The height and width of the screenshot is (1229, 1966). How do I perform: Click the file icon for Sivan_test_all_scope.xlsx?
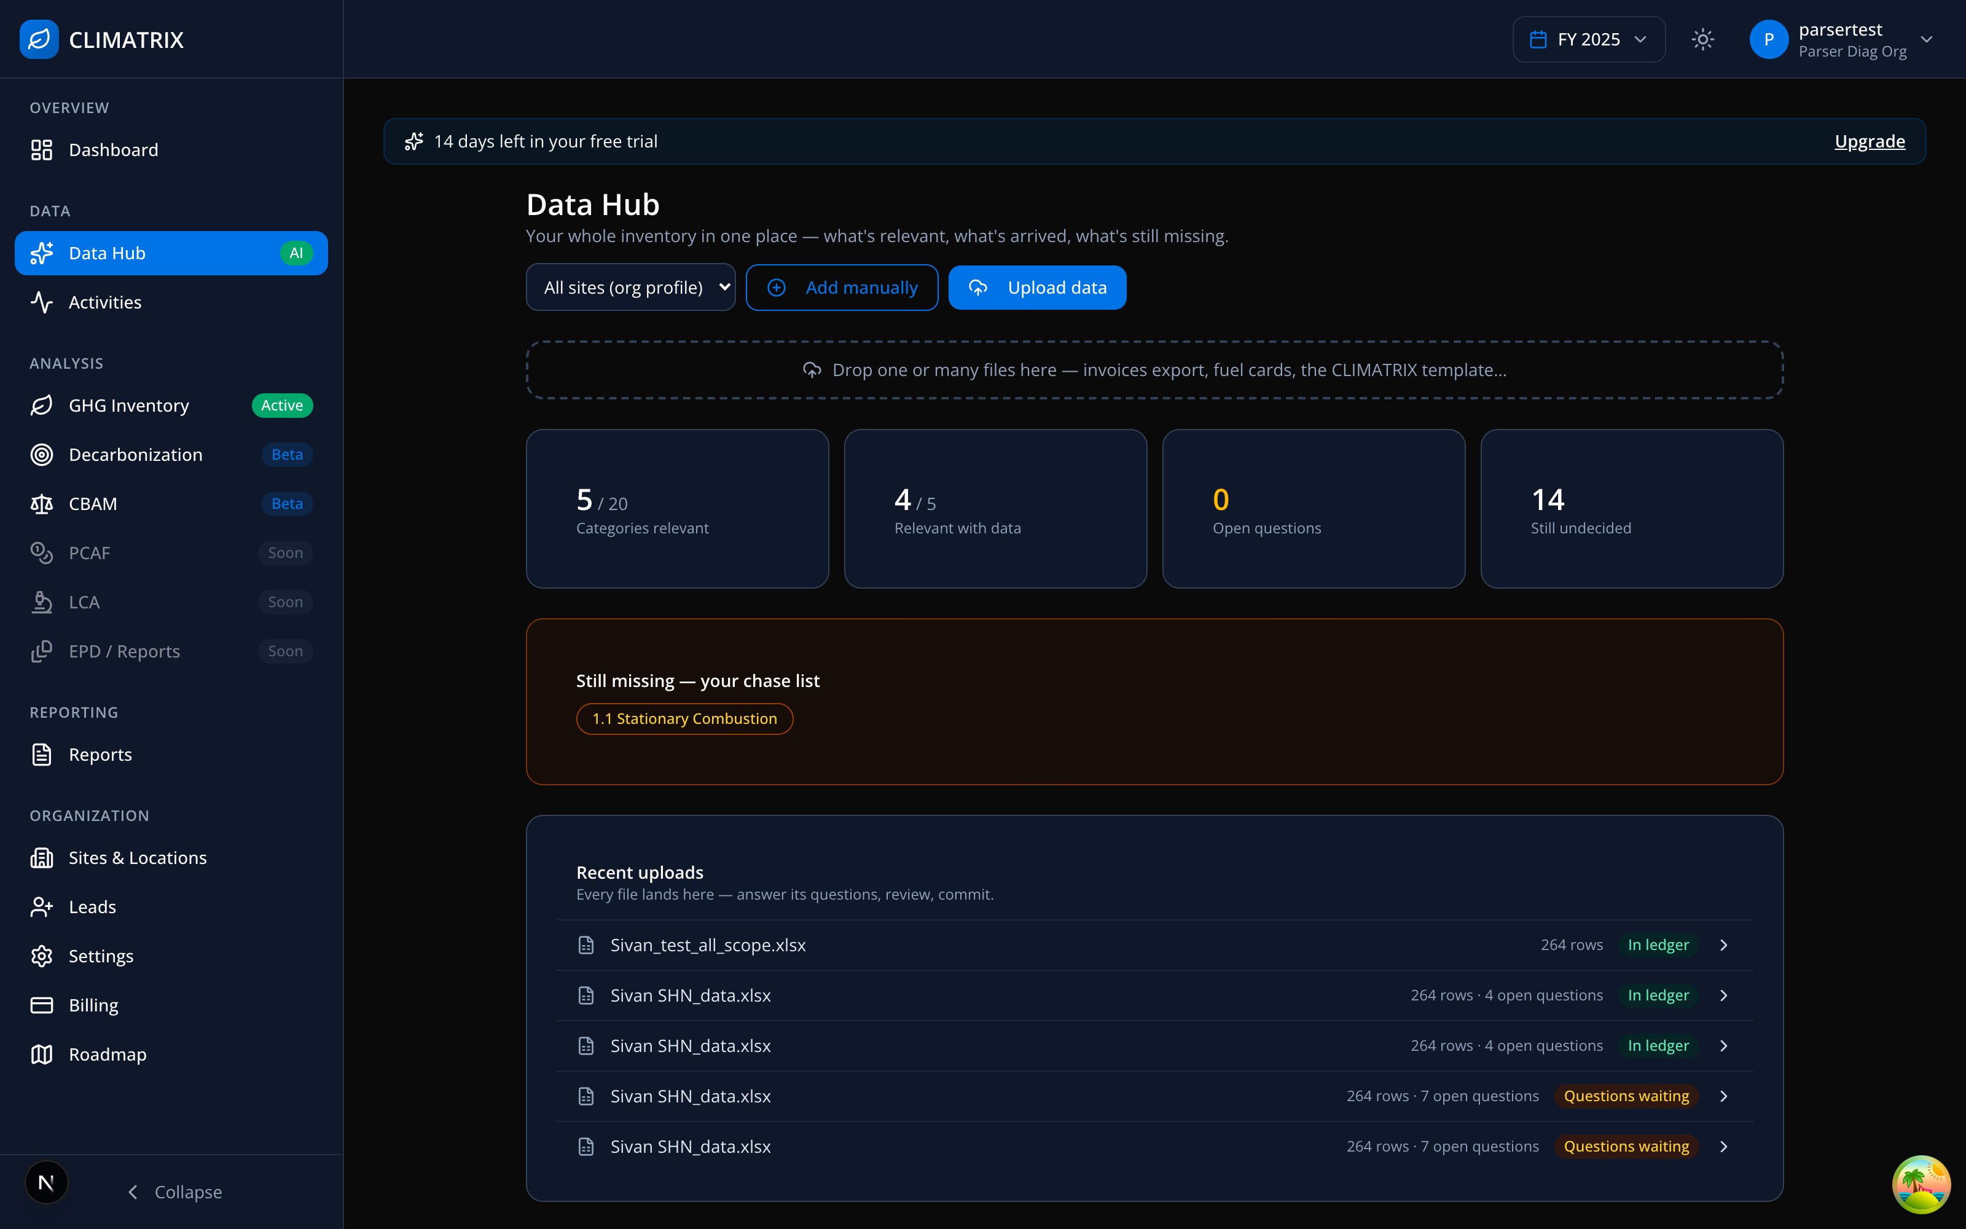(585, 944)
